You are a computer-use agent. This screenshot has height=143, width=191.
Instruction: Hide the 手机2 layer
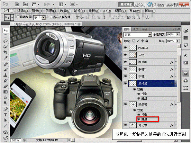pyautogui.click(x=125, y=69)
